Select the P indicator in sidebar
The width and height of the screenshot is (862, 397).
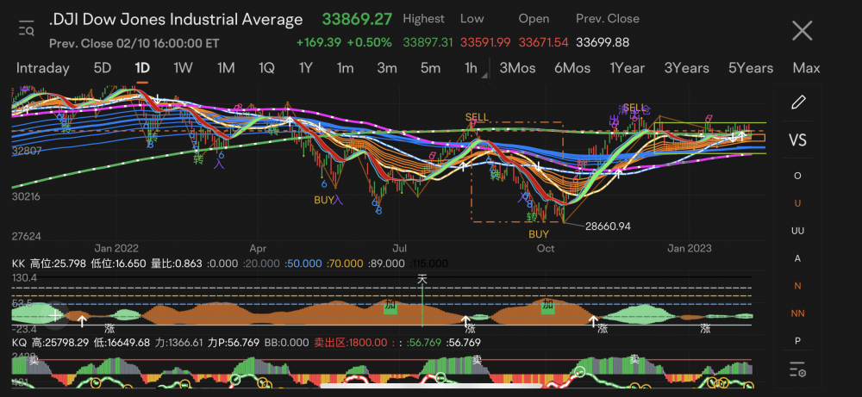click(798, 341)
